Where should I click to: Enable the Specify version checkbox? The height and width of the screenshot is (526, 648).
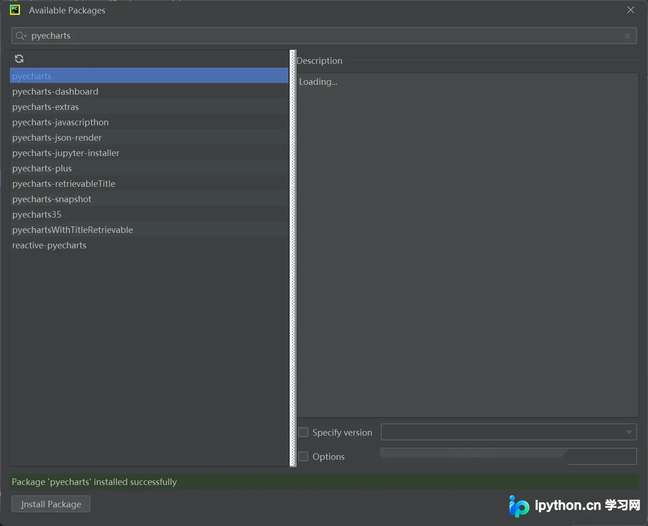pos(303,432)
